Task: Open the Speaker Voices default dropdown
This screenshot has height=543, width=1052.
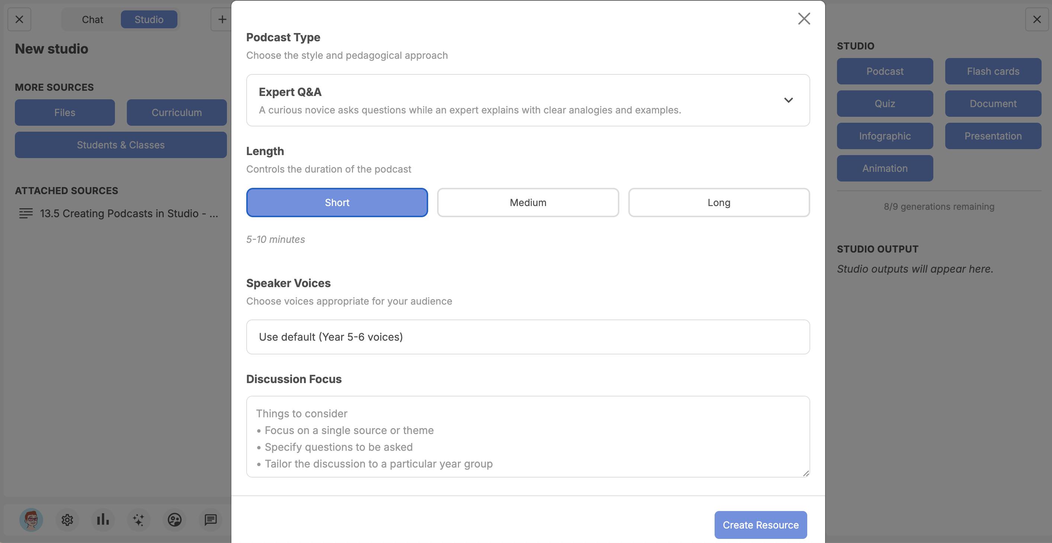Action: [527, 337]
